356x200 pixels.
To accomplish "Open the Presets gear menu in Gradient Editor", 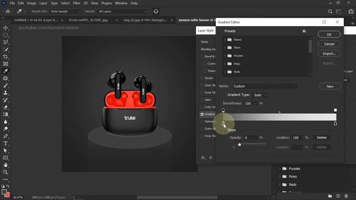I will coord(304,31).
